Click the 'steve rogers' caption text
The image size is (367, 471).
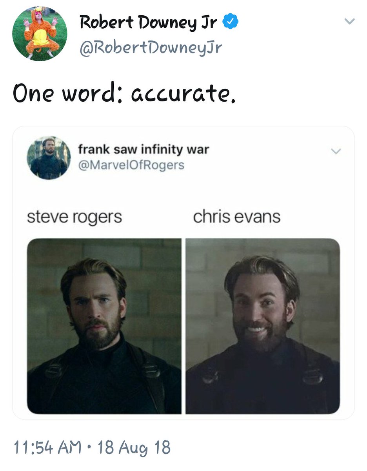click(x=74, y=217)
